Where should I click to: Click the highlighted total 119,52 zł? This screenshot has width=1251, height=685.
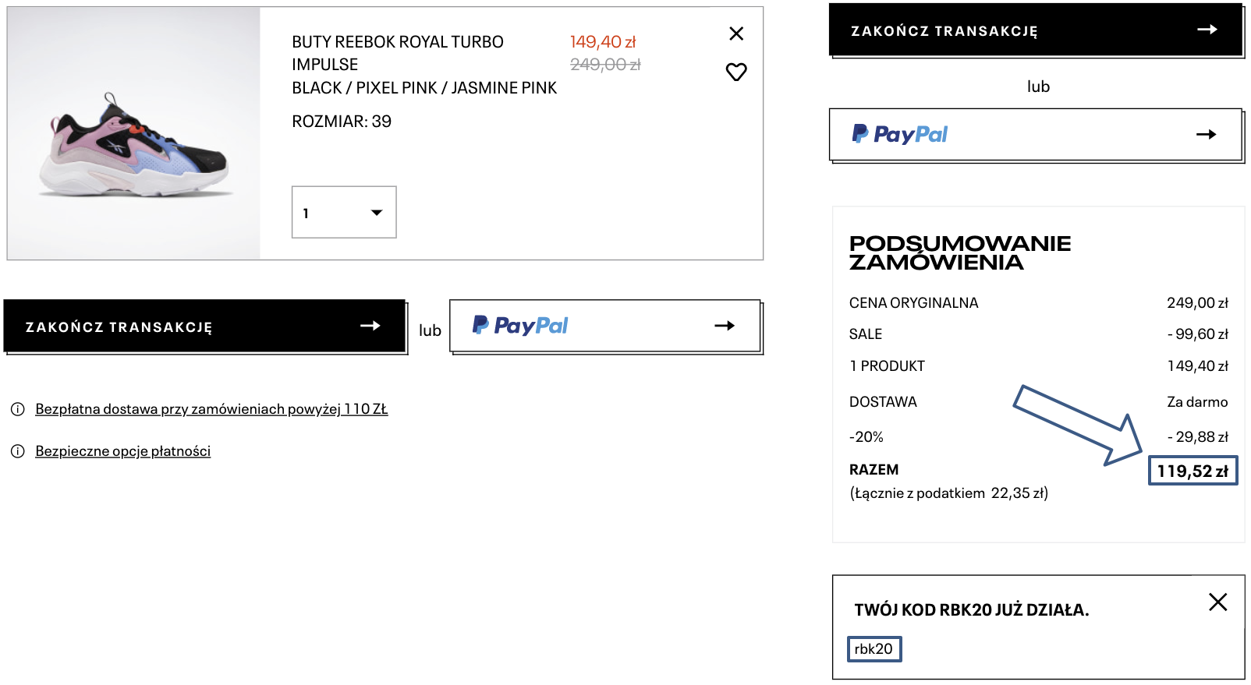point(1193,471)
